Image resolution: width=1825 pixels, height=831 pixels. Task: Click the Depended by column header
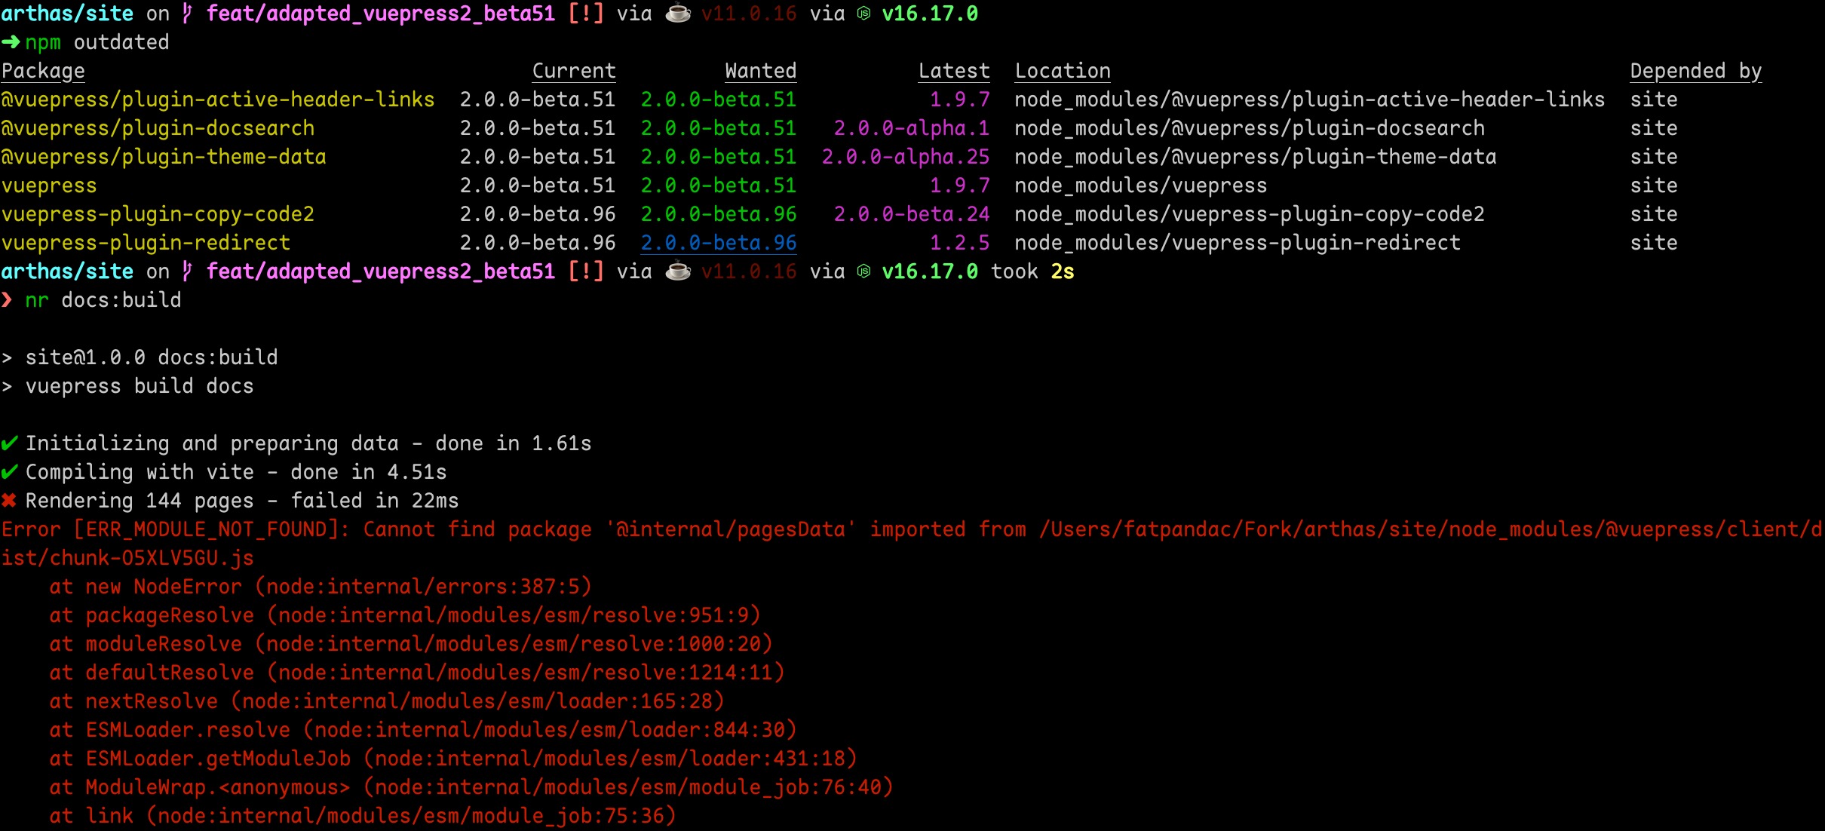pyautogui.click(x=1696, y=71)
